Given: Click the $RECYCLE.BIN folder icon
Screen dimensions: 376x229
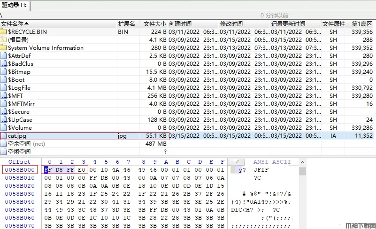Looking at the screenshot, I should tap(4, 32).
